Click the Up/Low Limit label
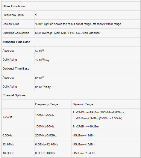The height and width of the screenshot is (158, 141). (x=11, y=24)
